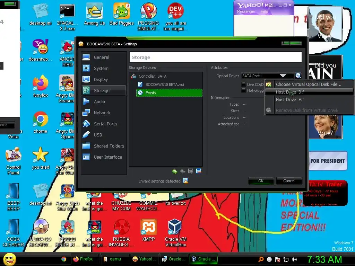Image resolution: width=355 pixels, height=266 pixels.
Task: Click the Yahoo 'doesntwo...' desktop icon
Action: coord(40,50)
